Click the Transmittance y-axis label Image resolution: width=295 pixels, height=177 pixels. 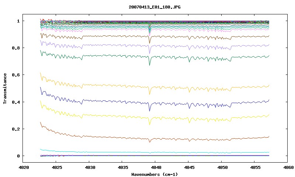click(5, 88)
